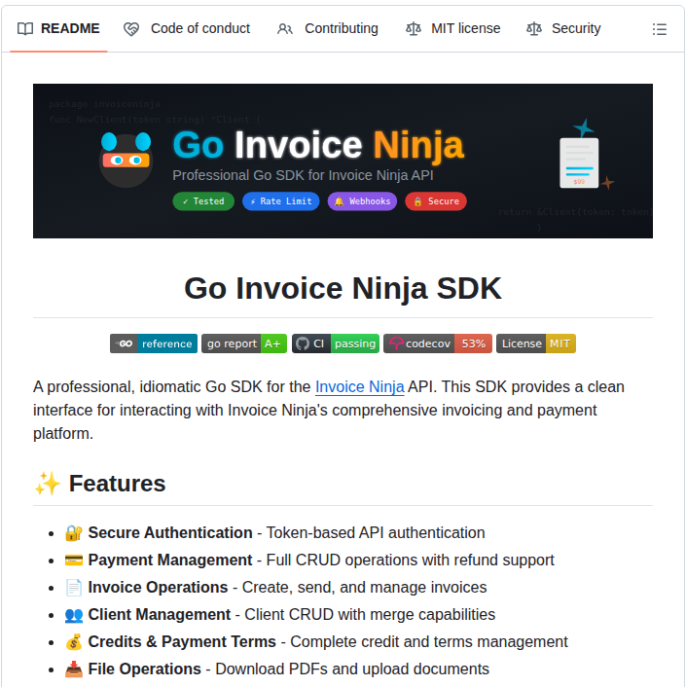Click the Go gopher logo in reference badge

pyautogui.click(x=124, y=343)
